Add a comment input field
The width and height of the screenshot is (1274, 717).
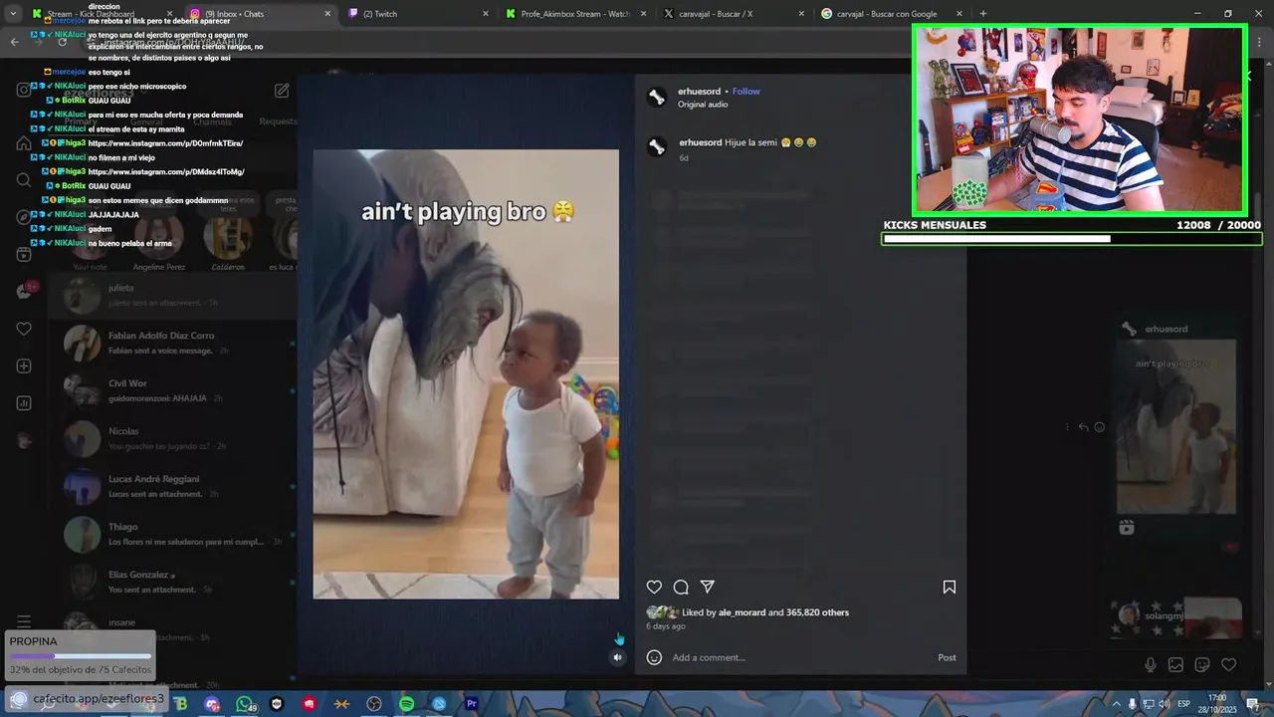[799, 657]
